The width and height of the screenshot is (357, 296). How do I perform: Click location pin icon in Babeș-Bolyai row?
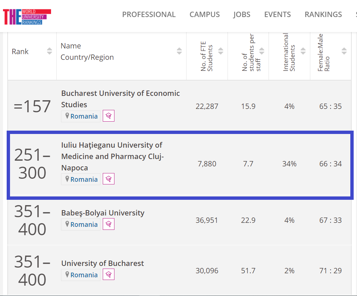tap(67, 224)
